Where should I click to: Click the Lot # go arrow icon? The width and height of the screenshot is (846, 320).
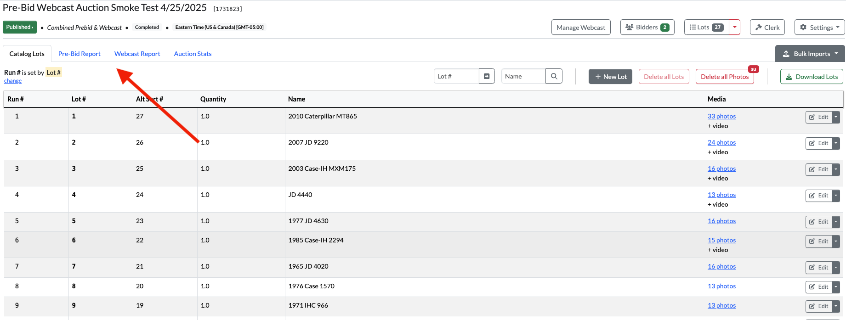pyautogui.click(x=487, y=76)
